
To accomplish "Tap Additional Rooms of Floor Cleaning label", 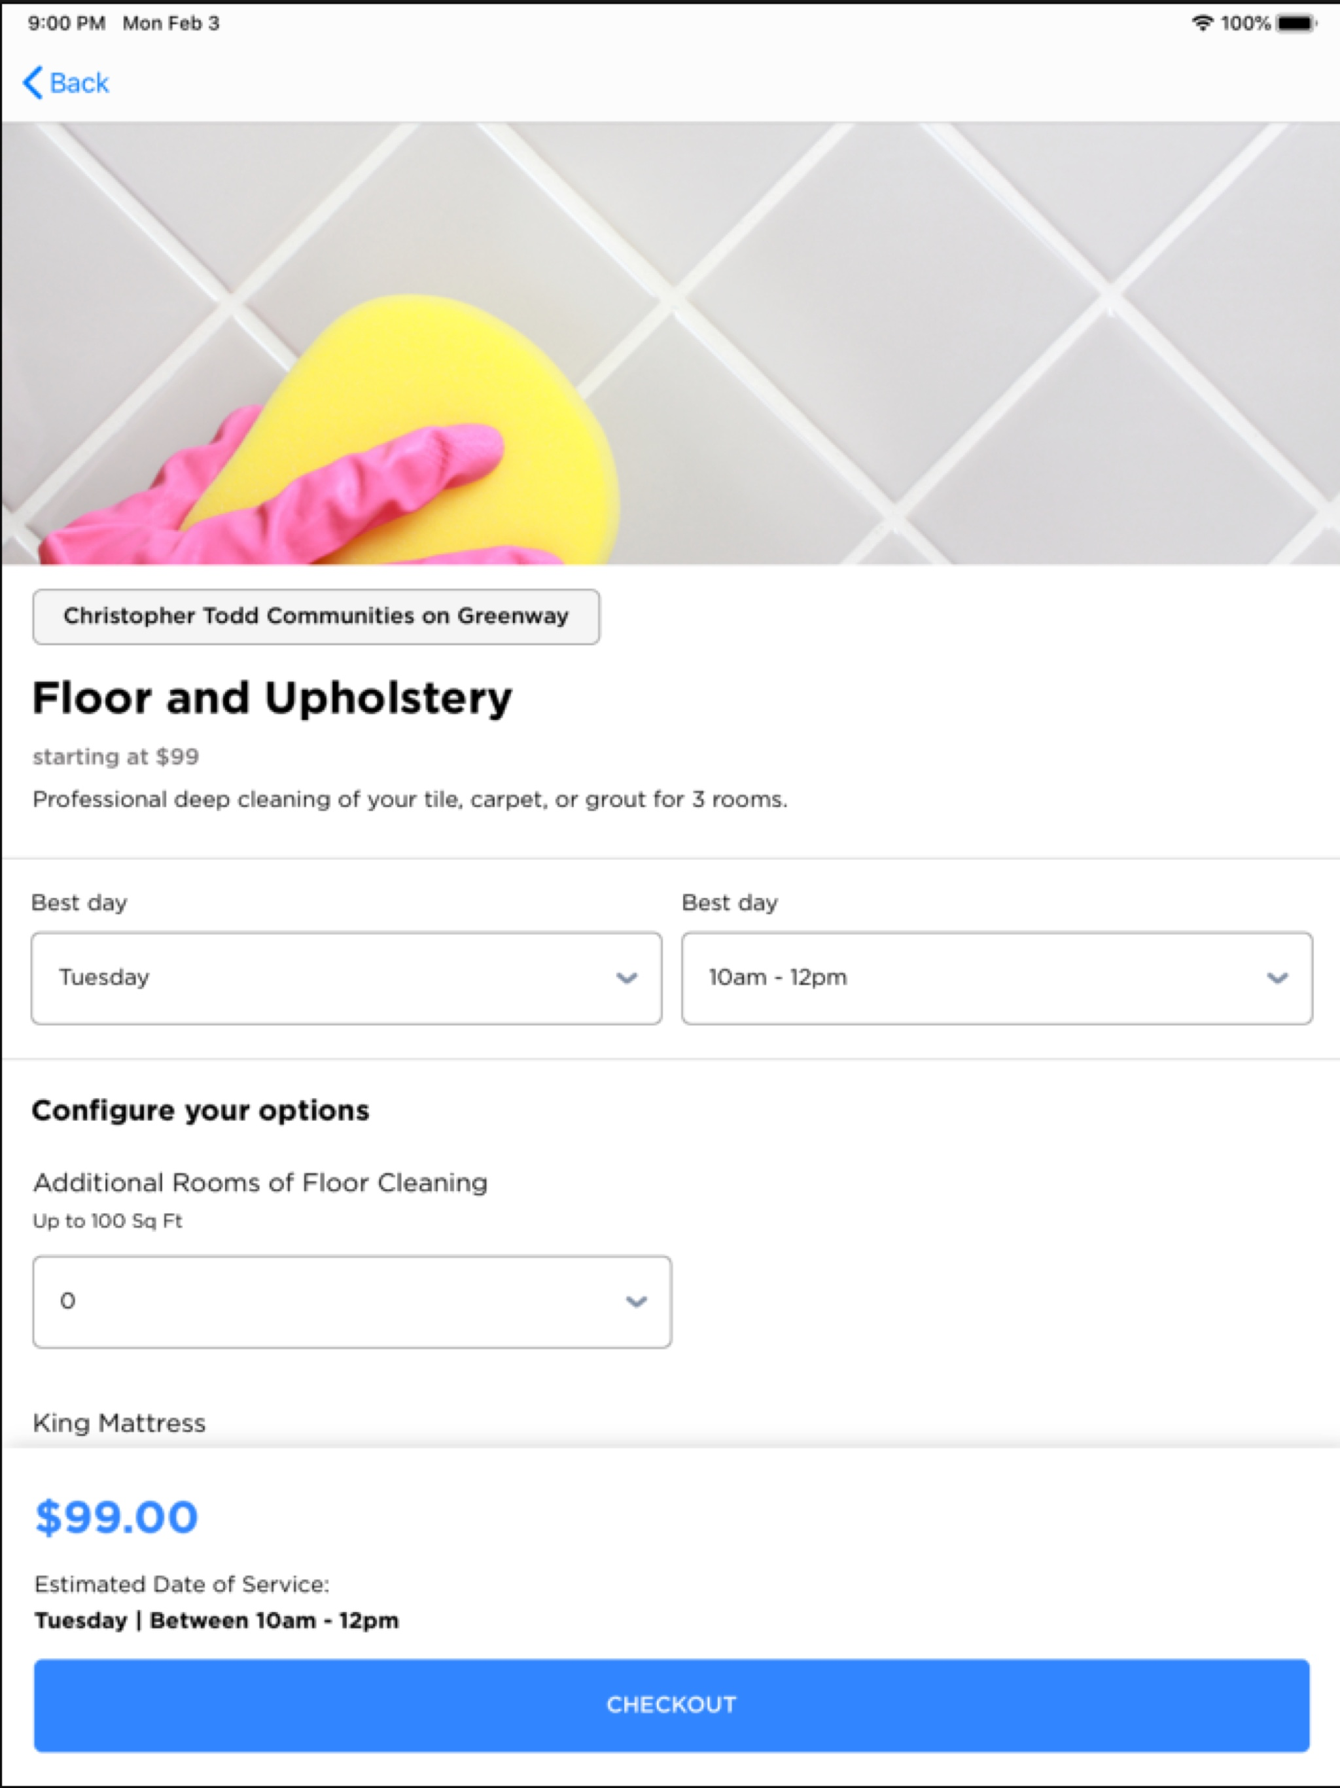I will pyautogui.click(x=260, y=1183).
